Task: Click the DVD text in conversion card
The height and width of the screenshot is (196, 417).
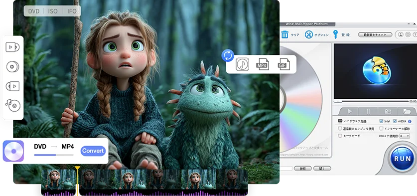Action: click(x=40, y=147)
